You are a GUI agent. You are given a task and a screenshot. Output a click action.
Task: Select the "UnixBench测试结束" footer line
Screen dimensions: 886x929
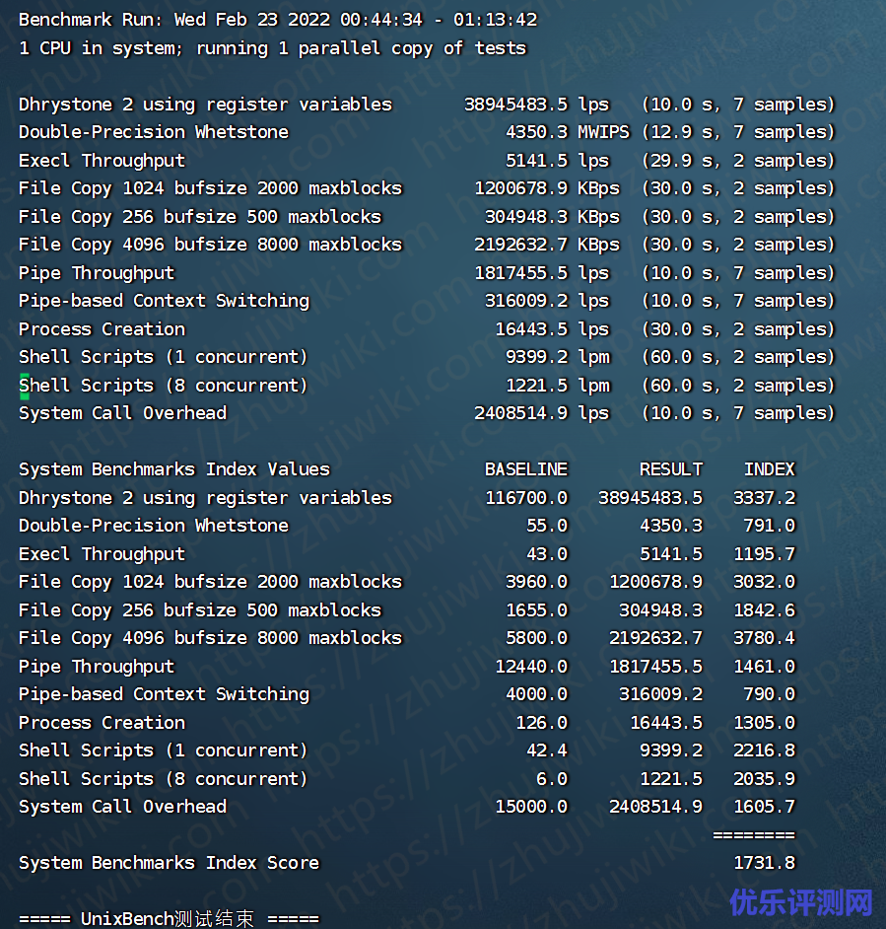[169, 919]
